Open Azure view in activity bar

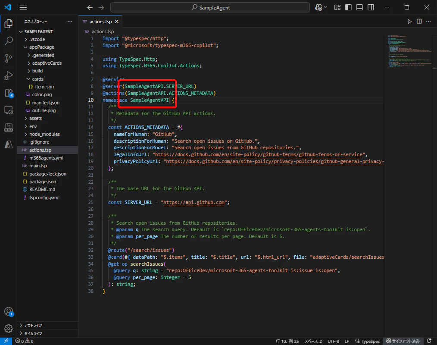8,144
